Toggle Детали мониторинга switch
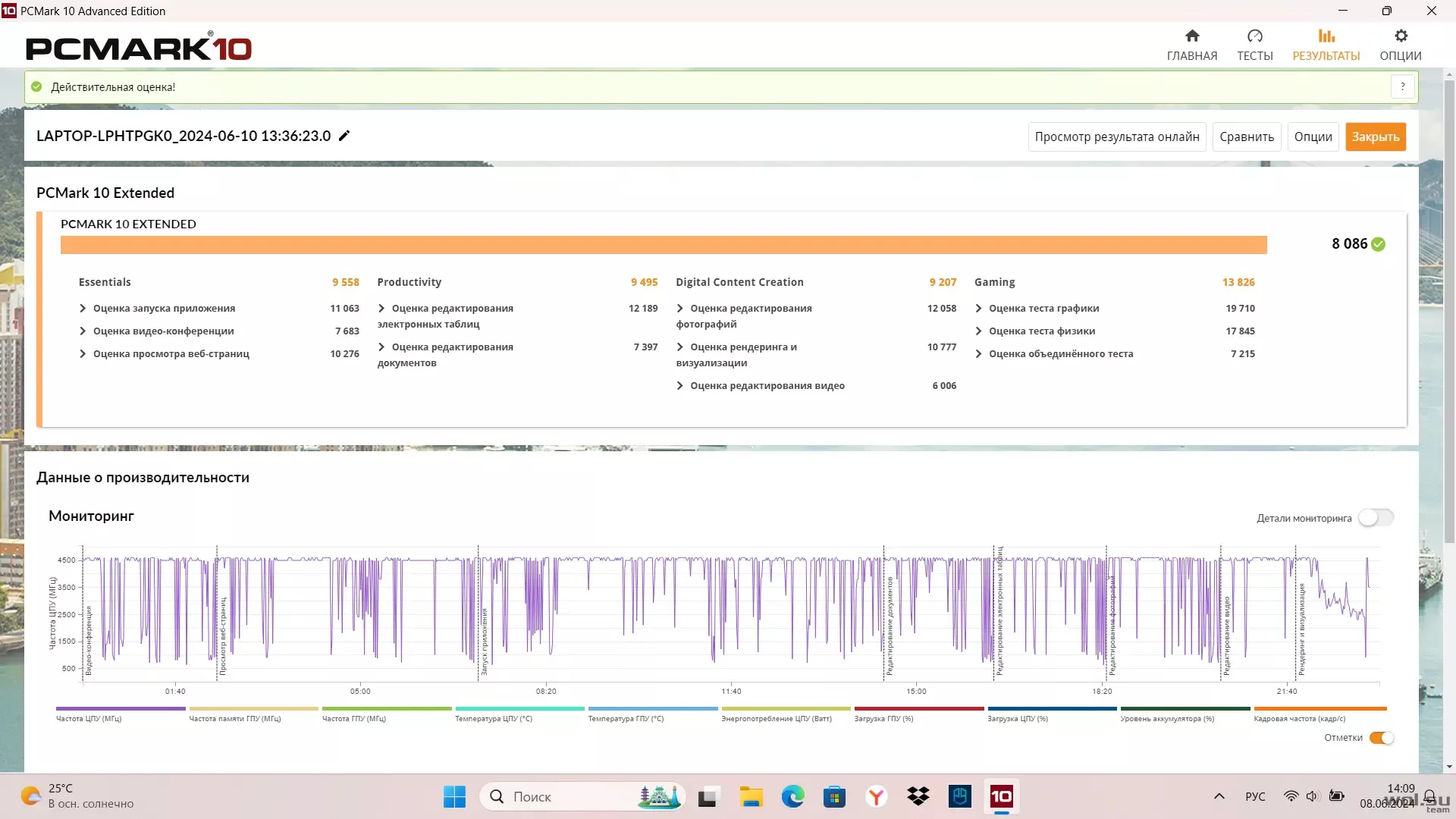Screen dimensions: 1456x819 pos(1376,518)
